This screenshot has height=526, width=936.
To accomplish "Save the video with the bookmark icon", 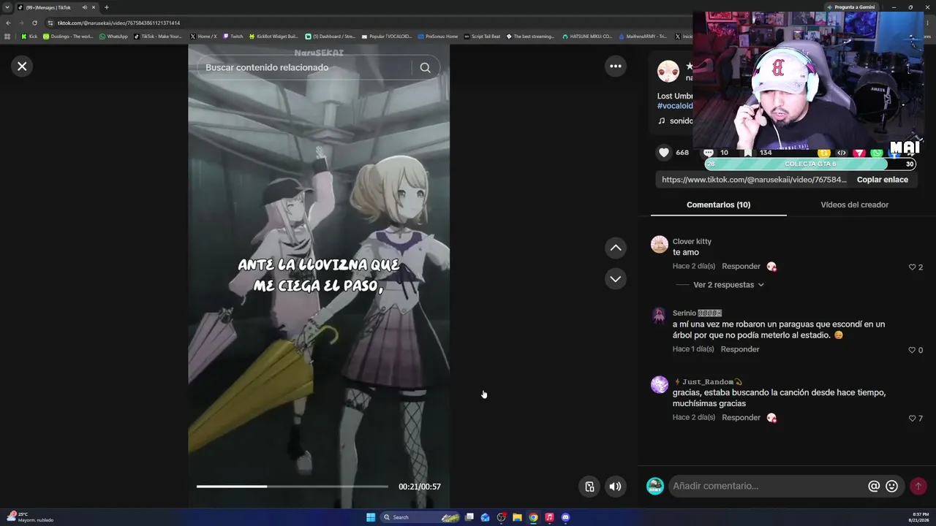I will pyautogui.click(x=747, y=153).
